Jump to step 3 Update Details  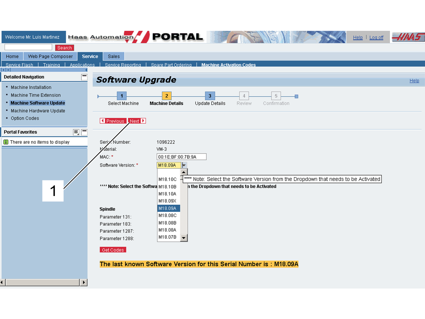[210, 96]
